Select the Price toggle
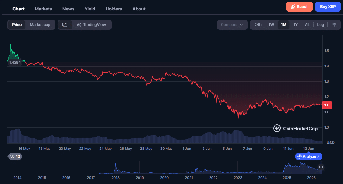The width and height of the screenshot is (343, 184). coord(17,25)
